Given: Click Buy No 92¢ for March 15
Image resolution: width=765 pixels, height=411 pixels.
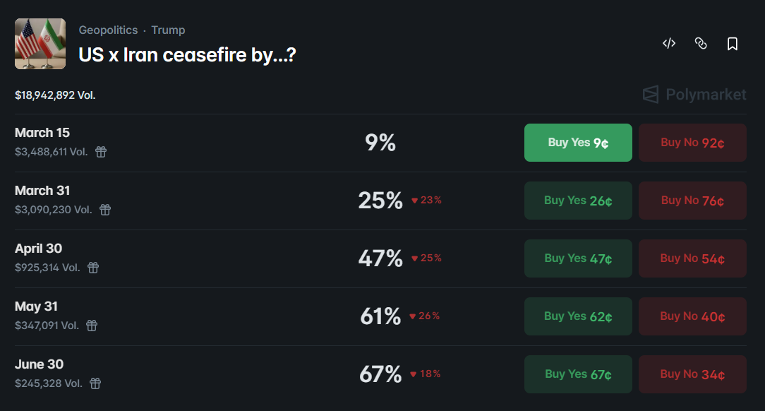Looking at the screenshot, I should pyautogui.click(x=692, y=142).
